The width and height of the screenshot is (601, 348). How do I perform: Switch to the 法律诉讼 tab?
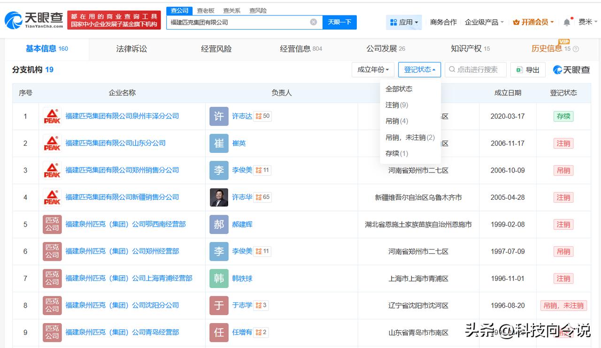click(131, 49)
